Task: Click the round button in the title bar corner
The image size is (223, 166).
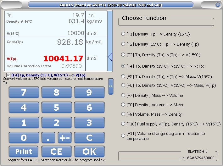Action: 218,5
